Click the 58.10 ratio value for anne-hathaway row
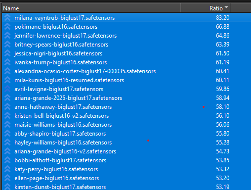Screen dimensions: 251x190 coord(223,107)
